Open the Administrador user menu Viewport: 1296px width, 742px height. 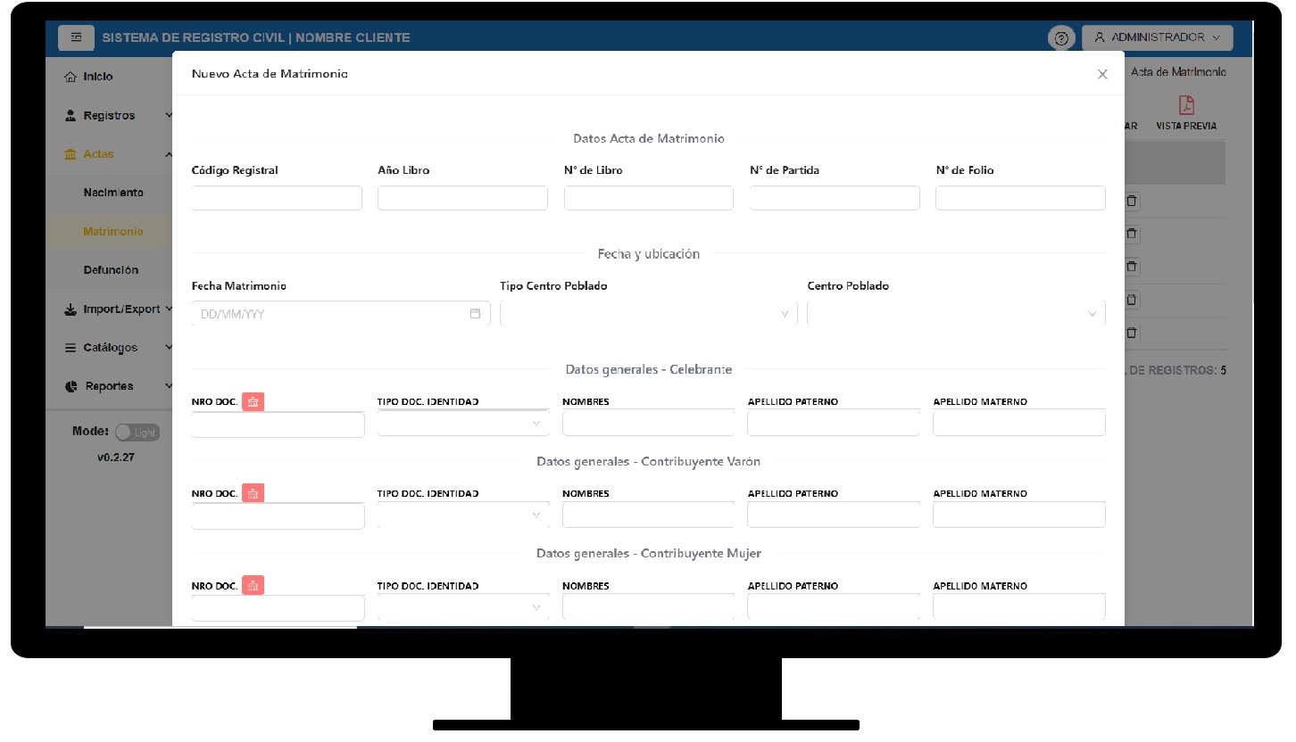pos(1157,37)
